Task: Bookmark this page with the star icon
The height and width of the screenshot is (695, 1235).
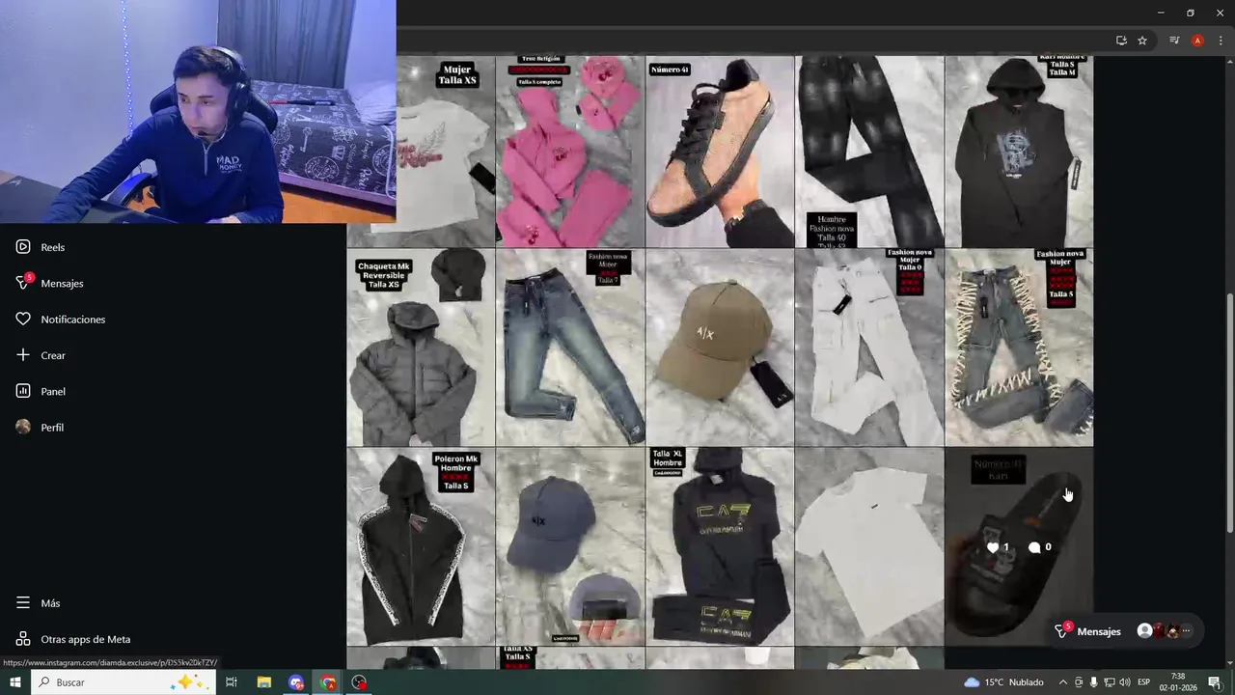Action: [x=1142, y=41]
